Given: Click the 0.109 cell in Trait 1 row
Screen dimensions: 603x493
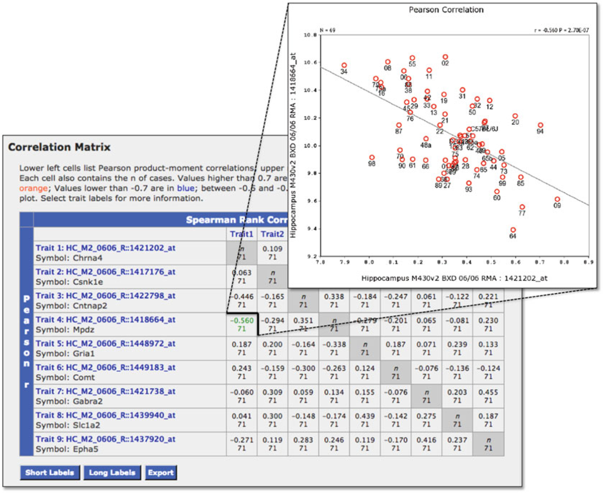Looking at the screenshot, I should tap(273, 253).
